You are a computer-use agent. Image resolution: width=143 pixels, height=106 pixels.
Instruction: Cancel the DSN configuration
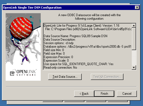(127, 94)
